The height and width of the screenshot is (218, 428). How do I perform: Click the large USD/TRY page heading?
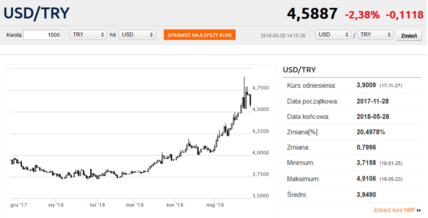[37, 13]
